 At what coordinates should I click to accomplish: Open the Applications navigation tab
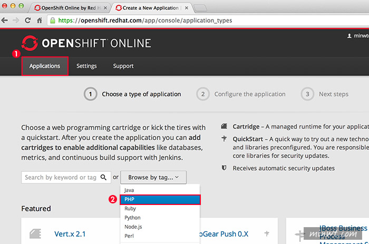coord(45,66)
